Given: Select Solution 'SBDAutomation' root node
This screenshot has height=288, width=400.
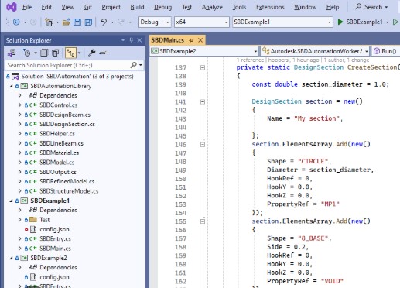Looking at the screenshot, I should coord(77,77).
